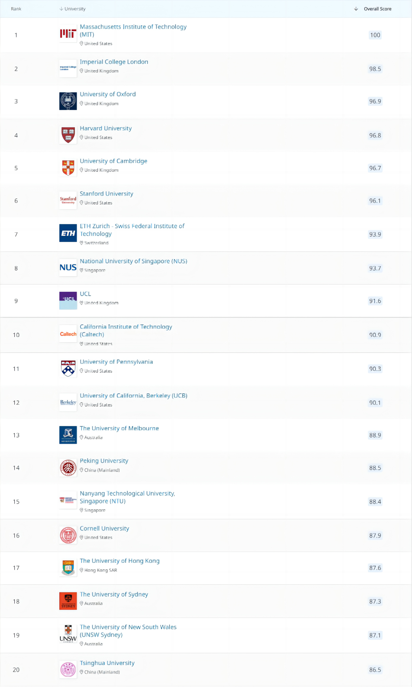Click the ETH Zurich logo

tap(68, 233)
